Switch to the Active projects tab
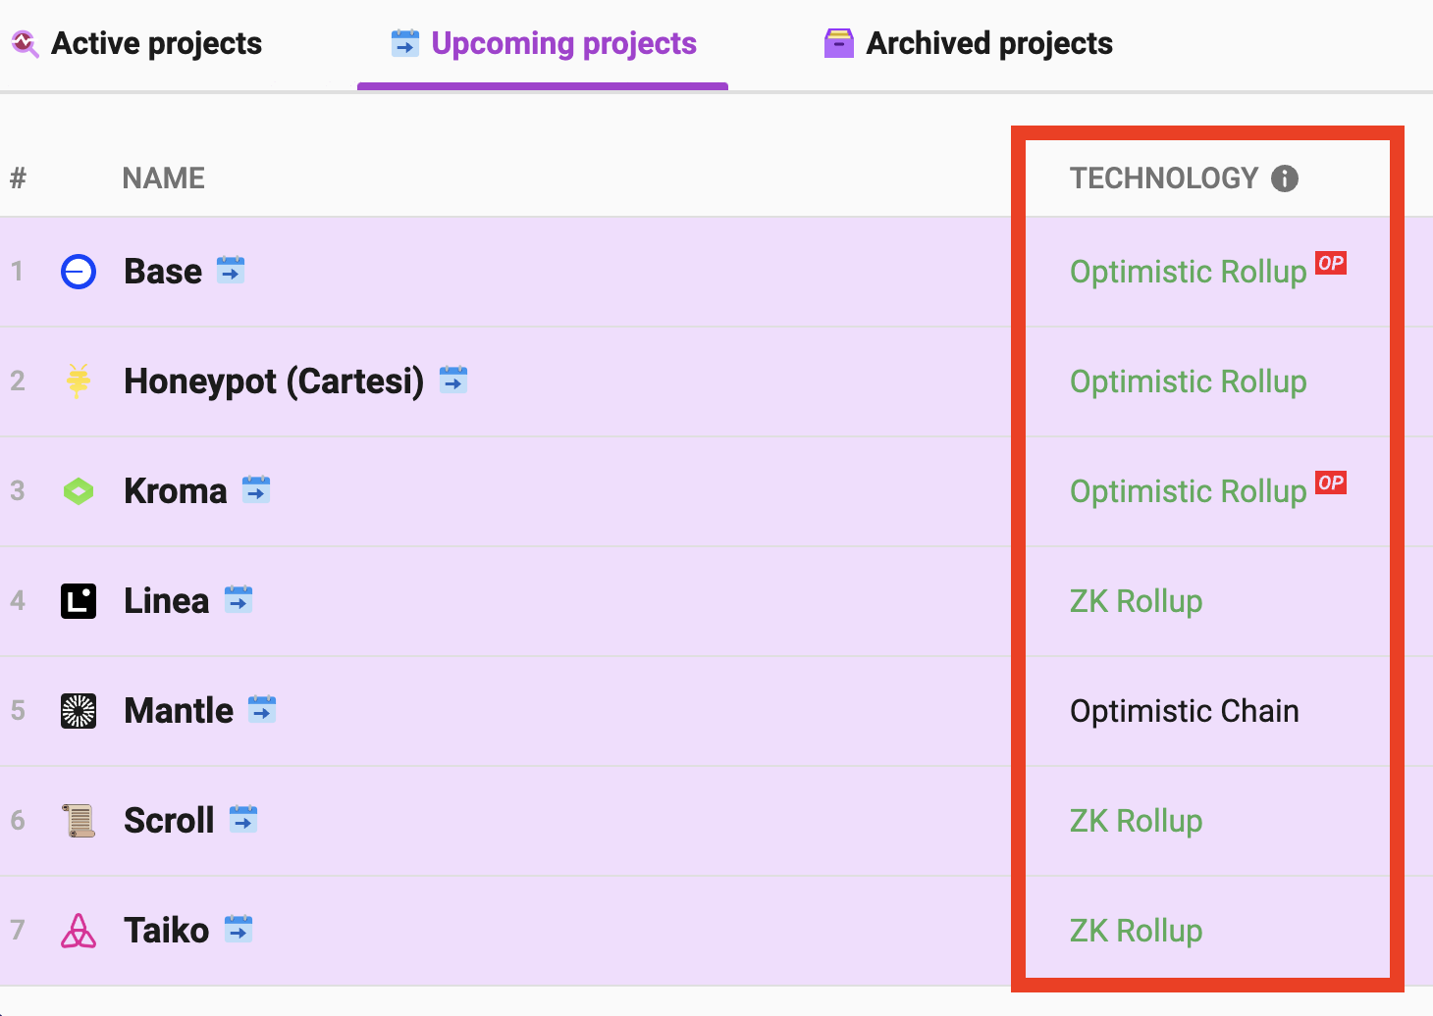 (x=136, y=44)
